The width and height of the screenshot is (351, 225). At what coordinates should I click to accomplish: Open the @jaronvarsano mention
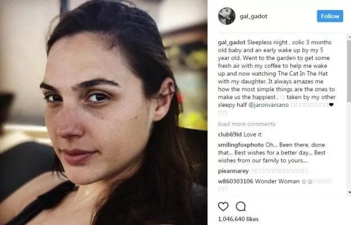point(268,105)
